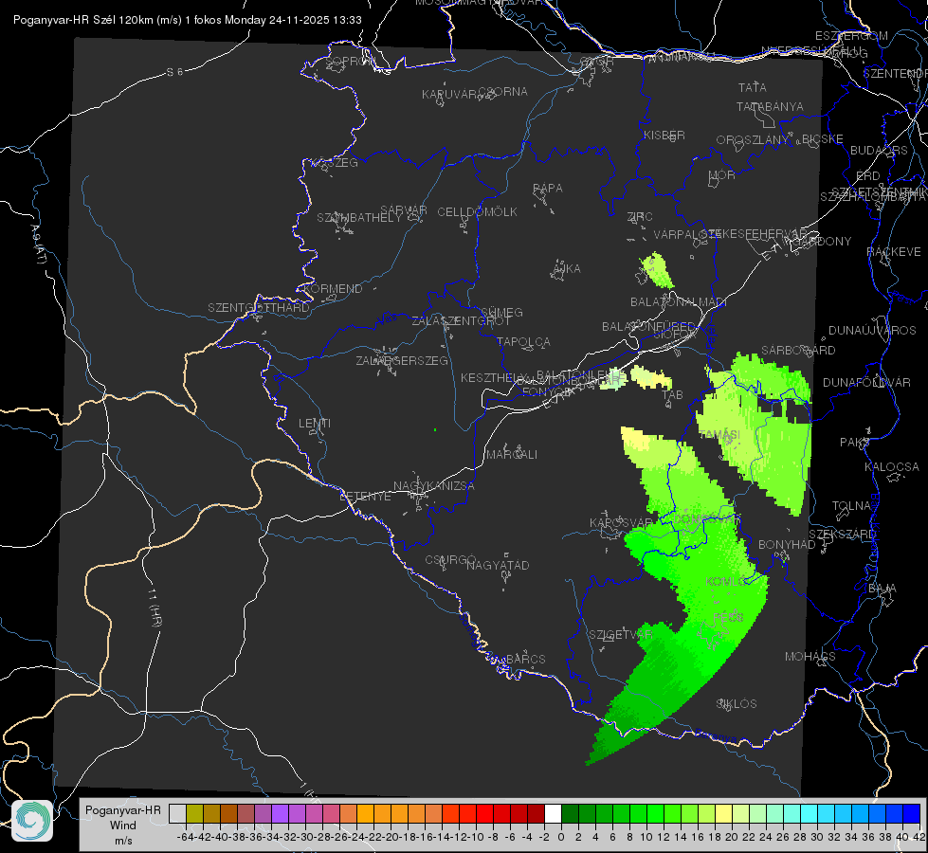Click the m/s unit label
The width and height of the screenshot is (928, 853).
(x=123, y=841)
